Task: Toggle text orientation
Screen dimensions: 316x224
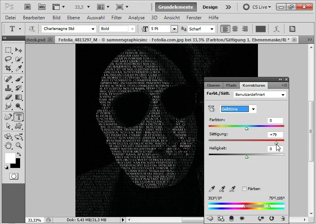Action: point(32,29)
